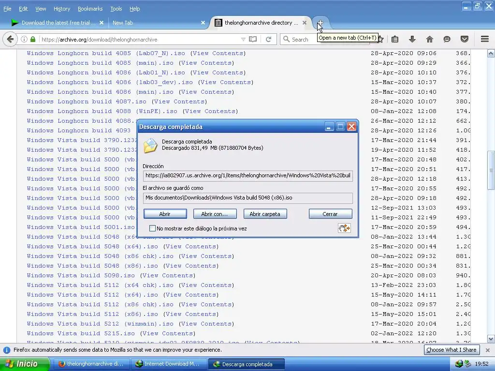This screenshot has height=371, width=495.
Task: Open the site information icon in address bar
Action: (x=24, y=40)
